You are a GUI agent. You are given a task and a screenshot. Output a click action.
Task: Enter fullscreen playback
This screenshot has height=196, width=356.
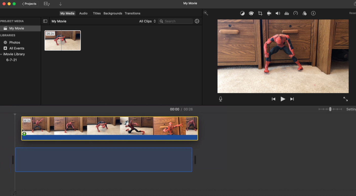(346, 99)
